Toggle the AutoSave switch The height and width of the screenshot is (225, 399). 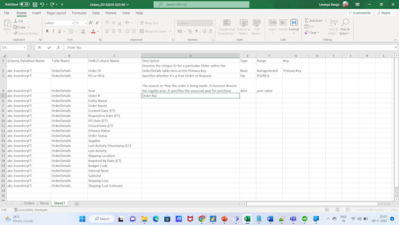click(25, 4)
